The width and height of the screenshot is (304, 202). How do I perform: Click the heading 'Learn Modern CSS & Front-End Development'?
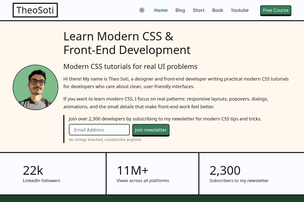127,43
